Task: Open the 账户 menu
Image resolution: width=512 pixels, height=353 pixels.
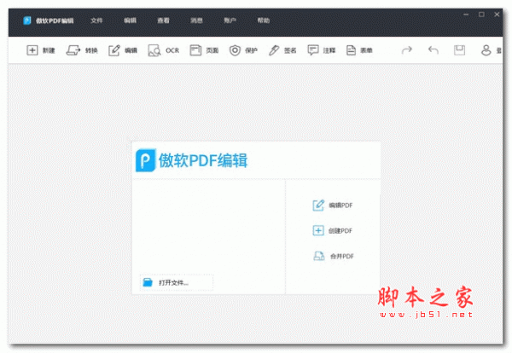Action: pyautogui.click(x=230, y=20)
